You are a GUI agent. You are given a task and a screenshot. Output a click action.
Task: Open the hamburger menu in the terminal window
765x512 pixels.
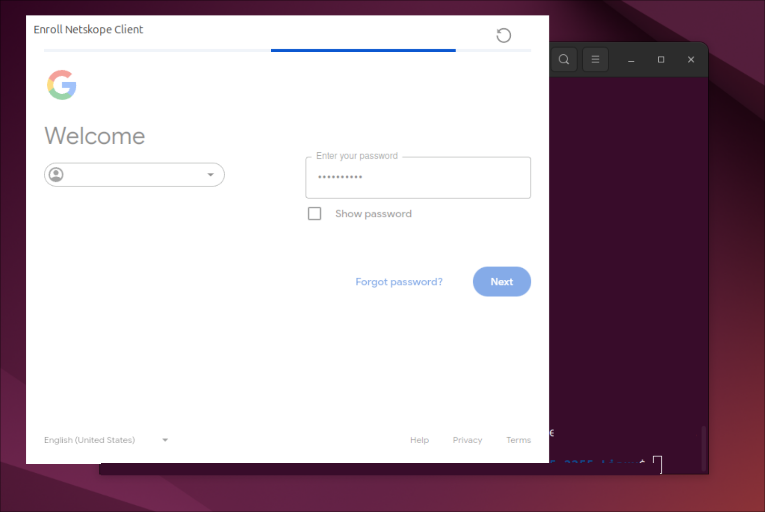(595, 59)
